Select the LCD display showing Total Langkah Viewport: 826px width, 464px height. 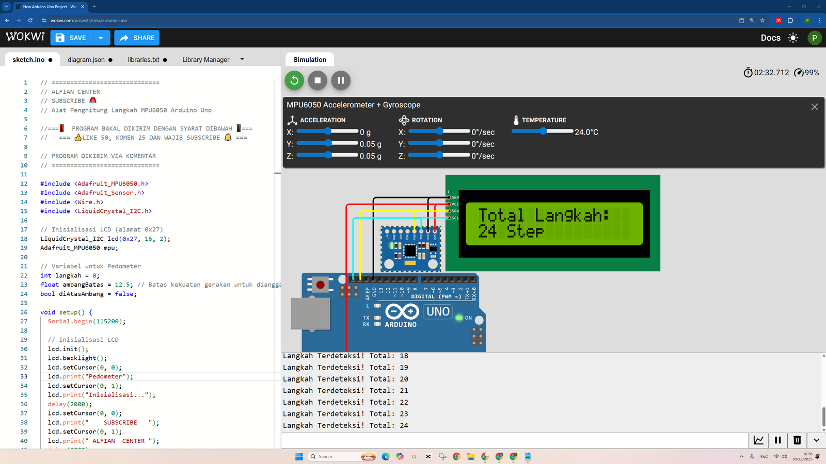(x=553, y=223)
